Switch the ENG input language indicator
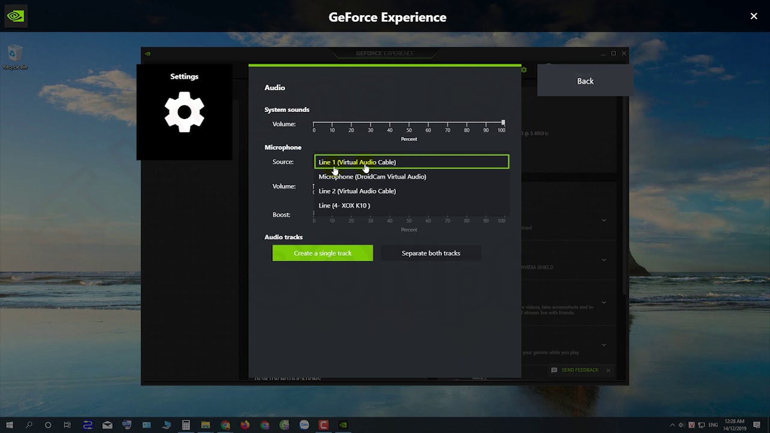This screenshot has width=770, height=433. (713, 425)
